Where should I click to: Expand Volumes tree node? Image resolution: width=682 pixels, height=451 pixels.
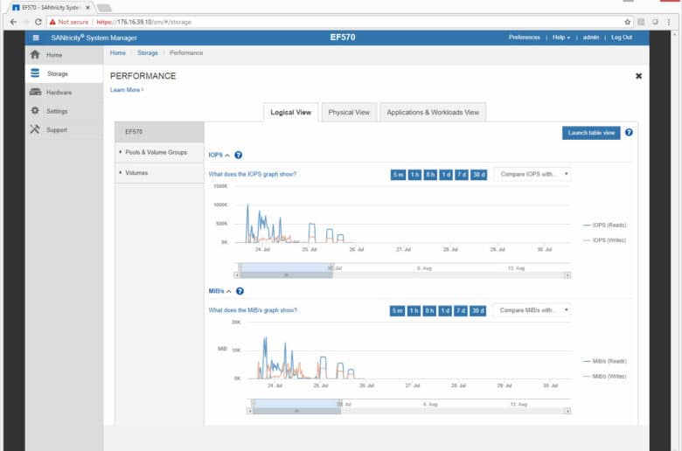tap(120, 173)
